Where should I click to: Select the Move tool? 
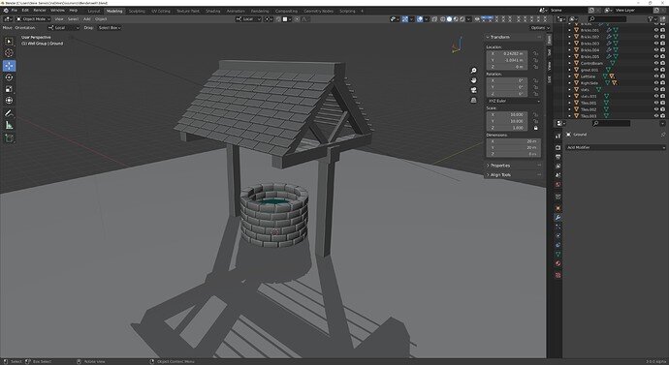9,66
